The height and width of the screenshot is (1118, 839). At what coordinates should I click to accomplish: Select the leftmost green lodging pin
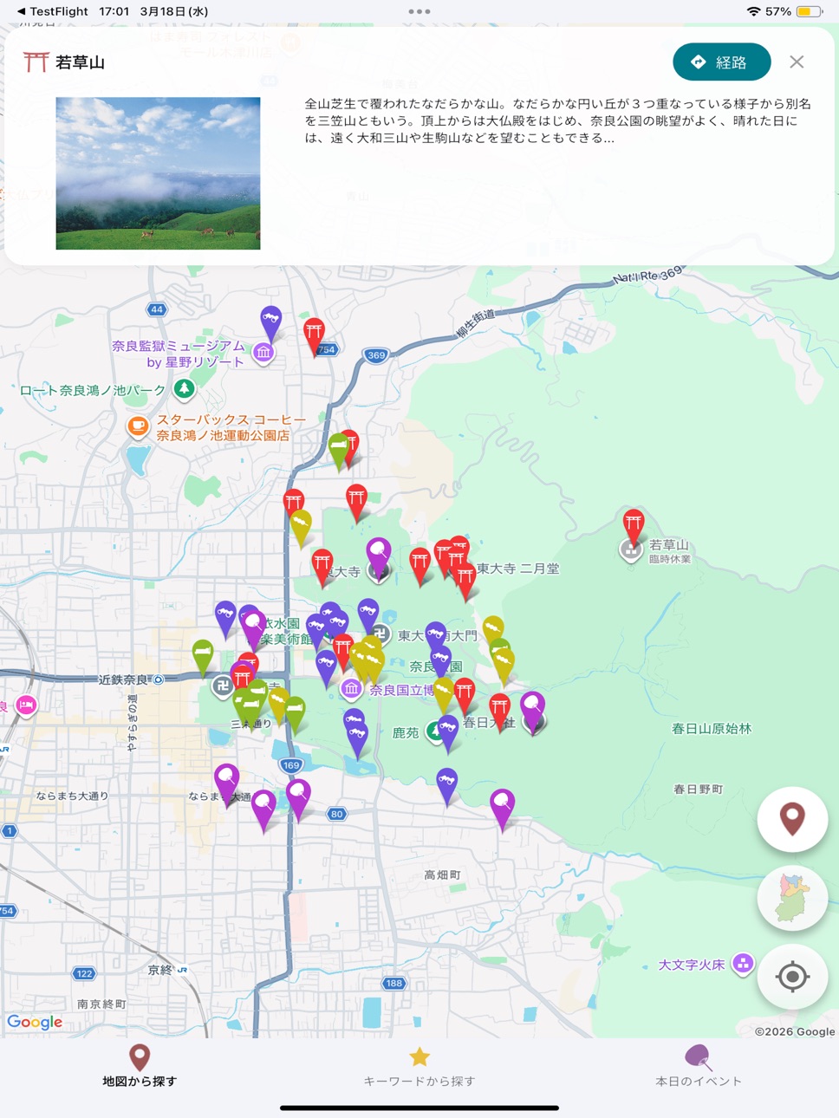(x=203, y=658)
